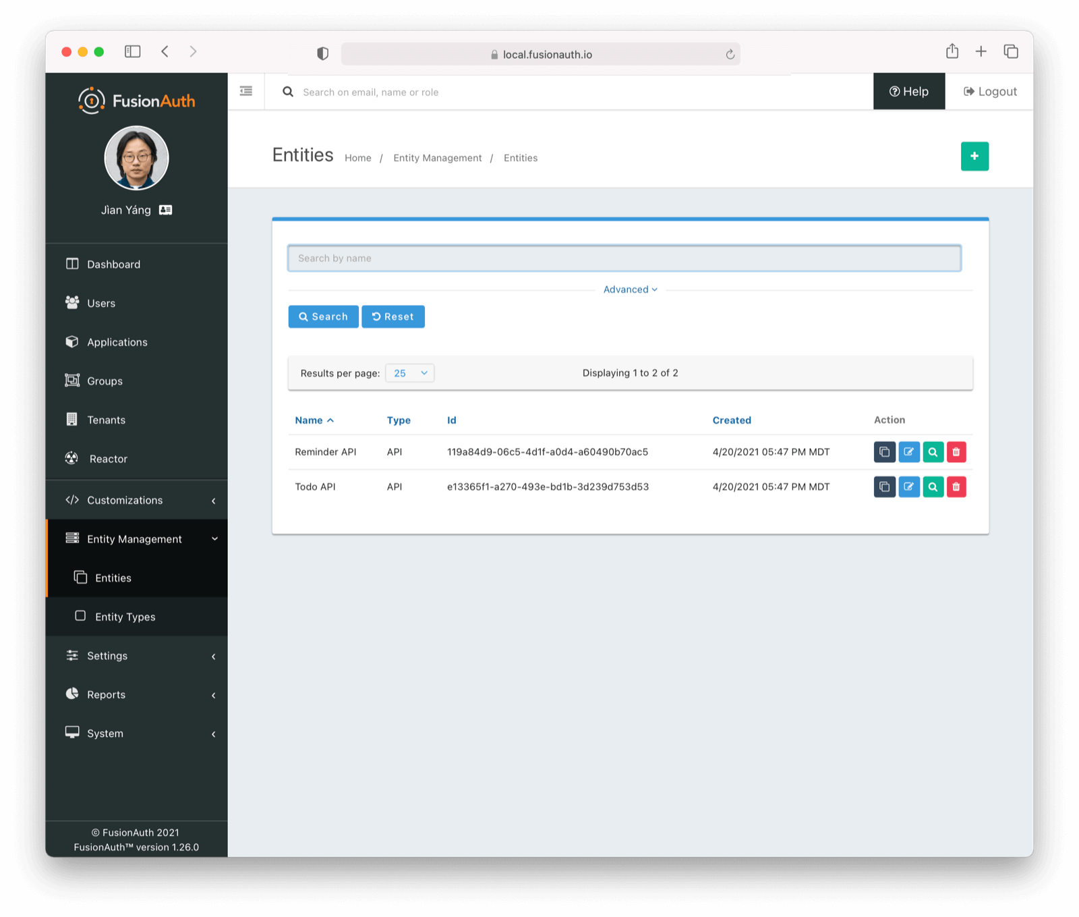
Task: Open Applications in the sidebar
Action: click(x=137, y=342)
